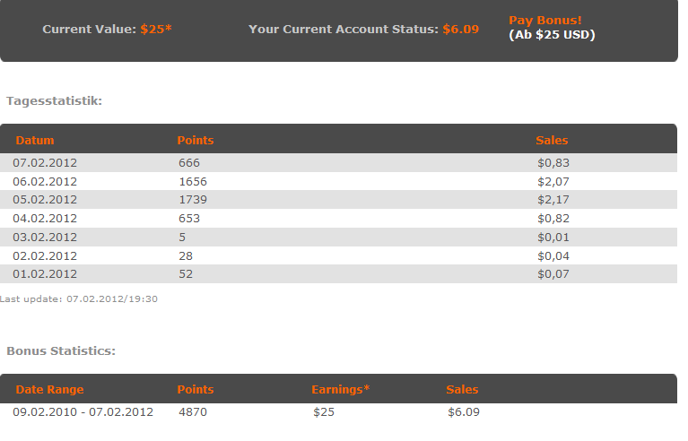
Task: Click the Earnings* column header
Action: coord(340,389)
